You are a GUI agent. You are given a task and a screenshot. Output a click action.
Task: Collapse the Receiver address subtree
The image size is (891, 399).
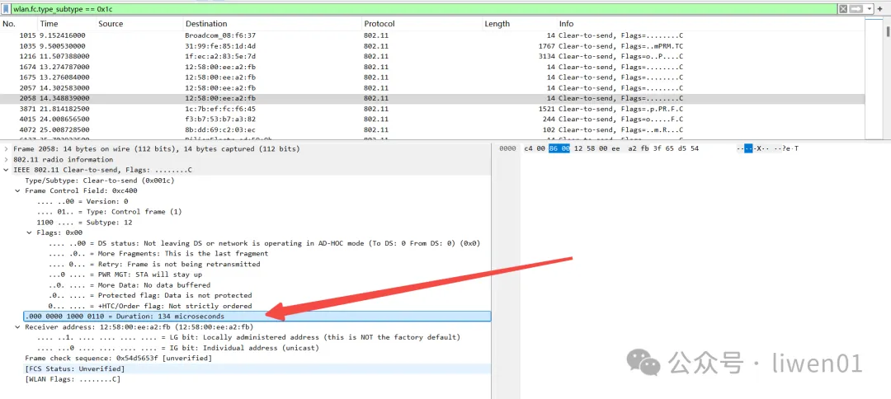coord(17,327)
